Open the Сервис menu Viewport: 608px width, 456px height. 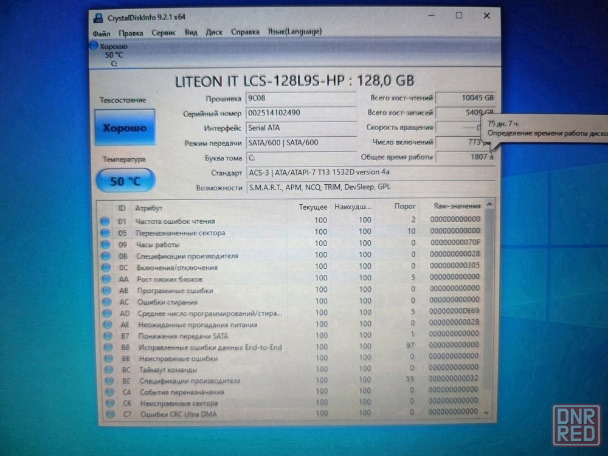pos(164,33)
